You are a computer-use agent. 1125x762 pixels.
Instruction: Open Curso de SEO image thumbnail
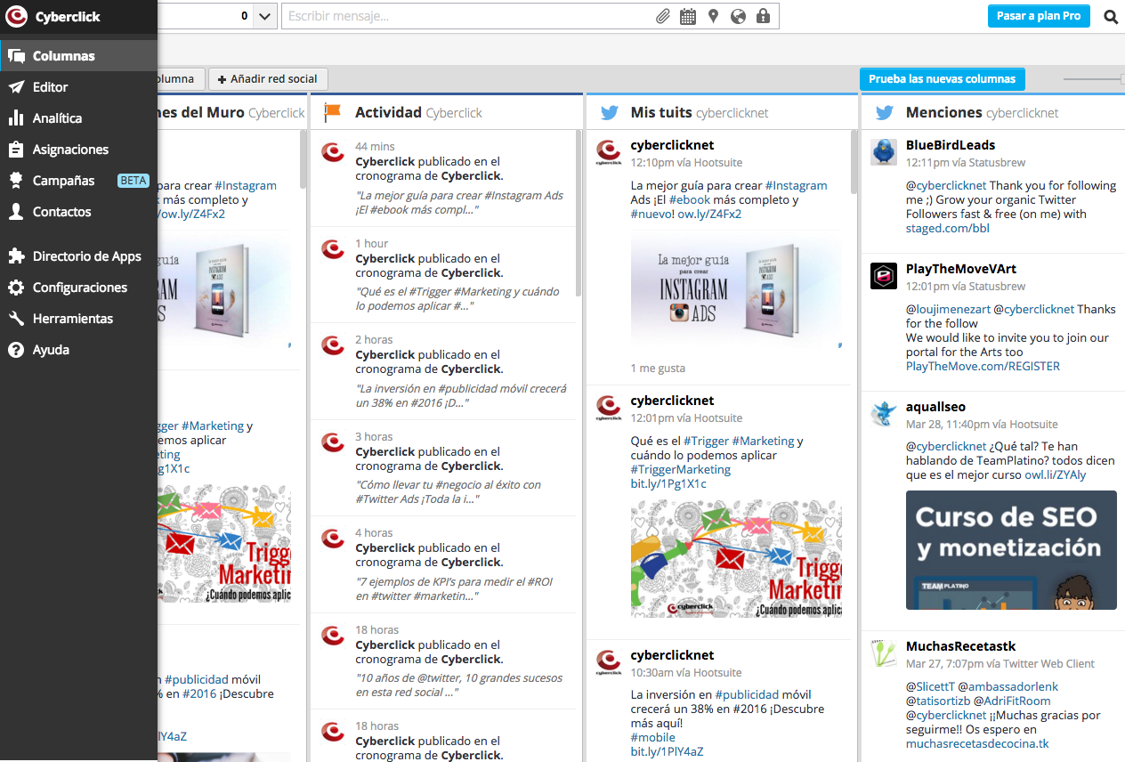(x=1011, y=550)
